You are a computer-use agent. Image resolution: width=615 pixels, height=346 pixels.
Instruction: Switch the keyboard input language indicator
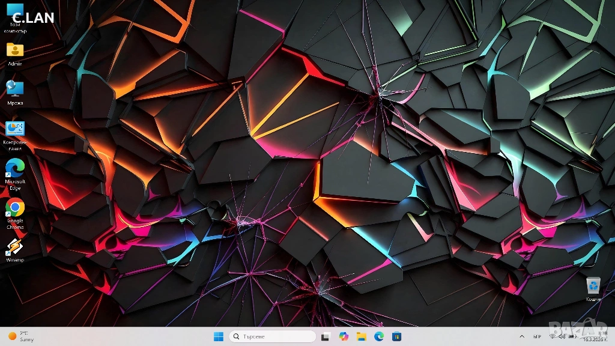click(x=536, y=336)
